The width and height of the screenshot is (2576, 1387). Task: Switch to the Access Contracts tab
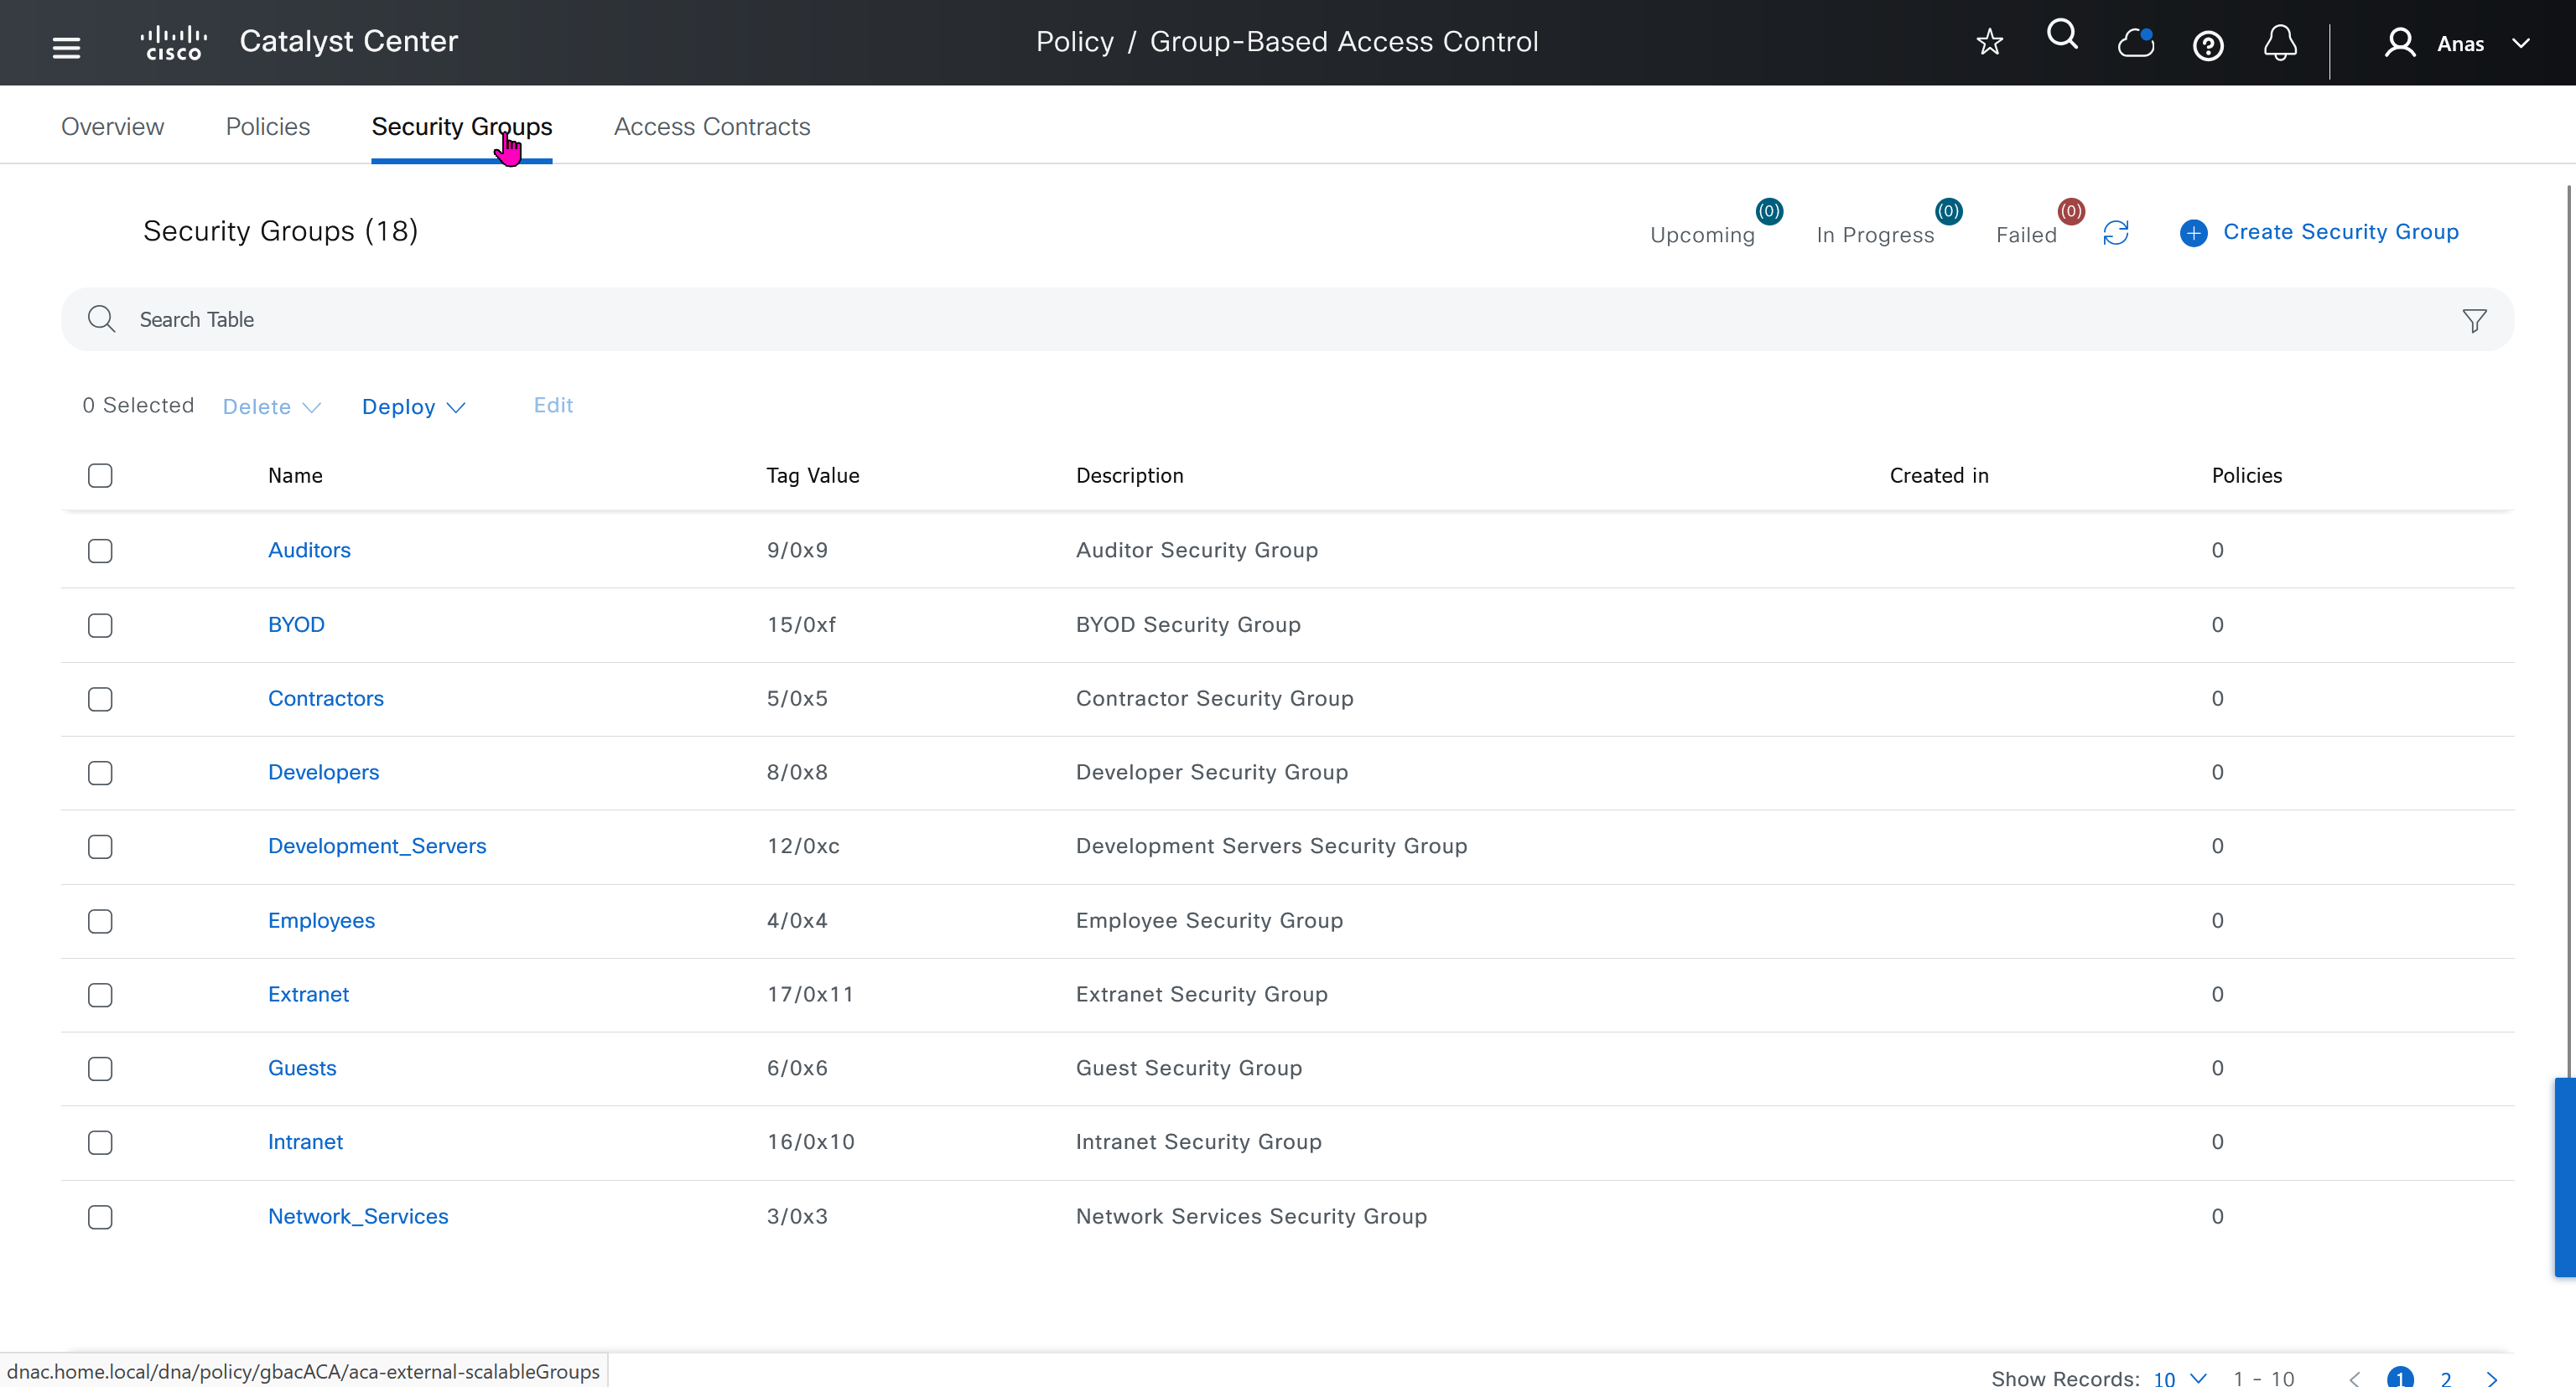tap(711, 127)
